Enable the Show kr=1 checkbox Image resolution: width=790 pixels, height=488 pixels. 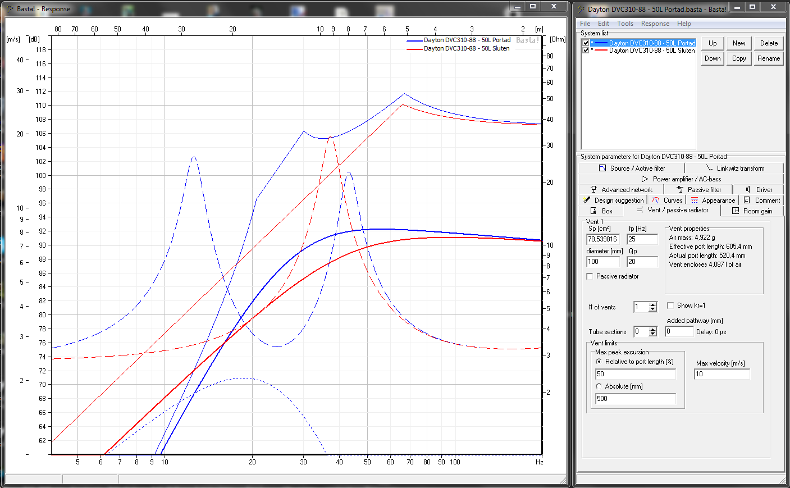point(670,305)
